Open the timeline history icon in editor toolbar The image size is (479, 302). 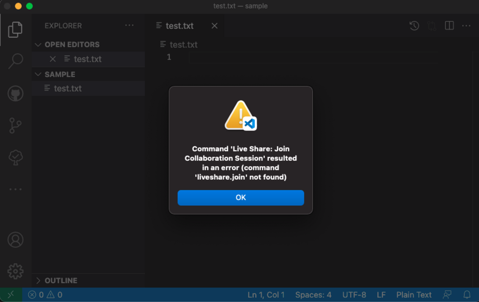point(414,26)
